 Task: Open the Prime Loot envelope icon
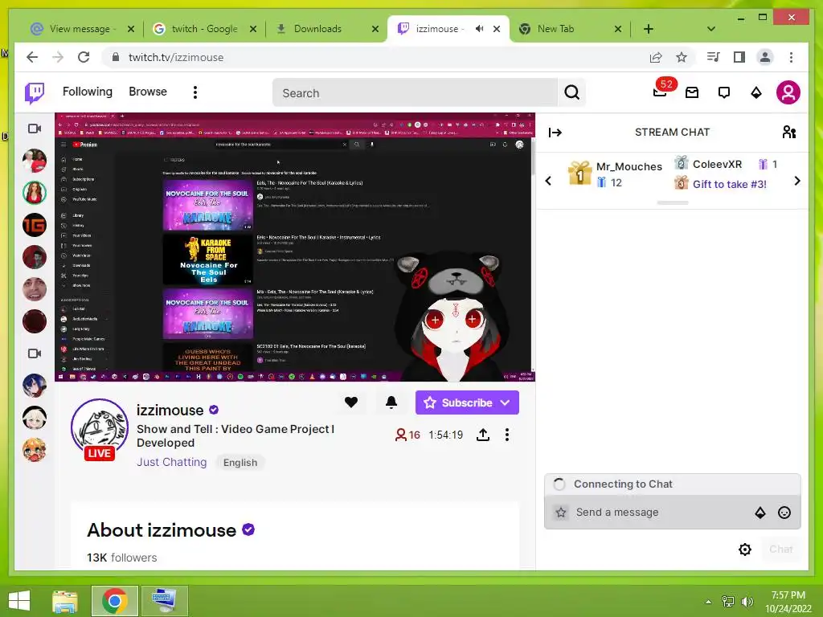tap(692, 93)
